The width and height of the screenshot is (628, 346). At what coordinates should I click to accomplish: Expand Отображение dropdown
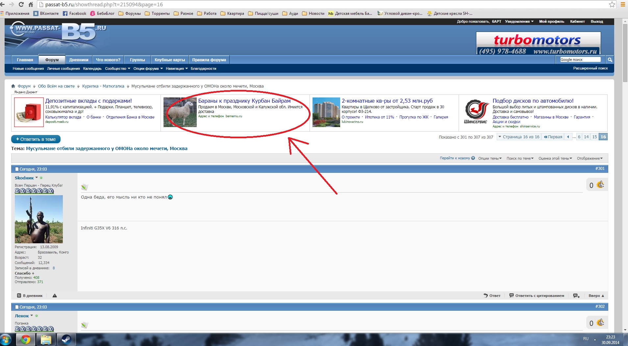[590, 158]
